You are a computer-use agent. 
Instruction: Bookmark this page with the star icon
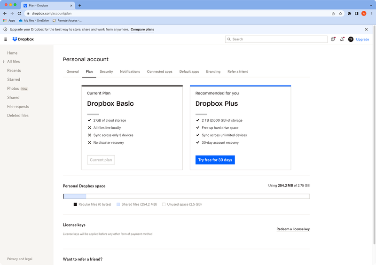[x=341, y=14]
